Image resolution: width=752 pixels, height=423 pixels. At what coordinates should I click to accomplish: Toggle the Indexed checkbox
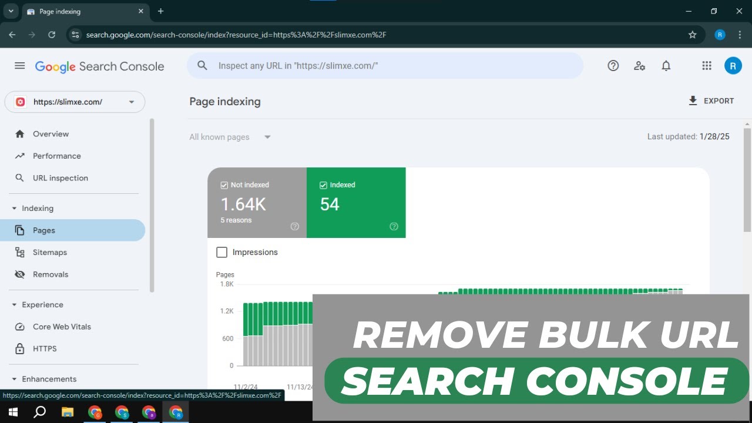click(323, 185)
